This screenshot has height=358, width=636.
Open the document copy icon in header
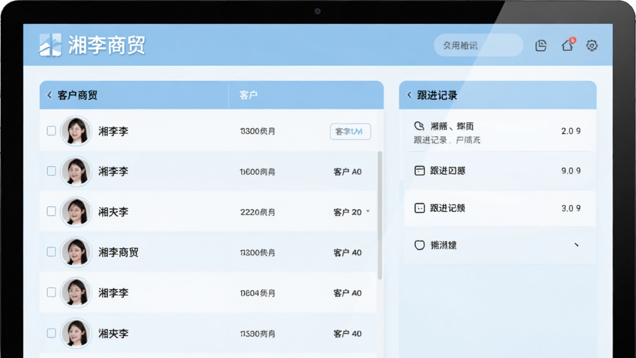click(x=541, y=45)
